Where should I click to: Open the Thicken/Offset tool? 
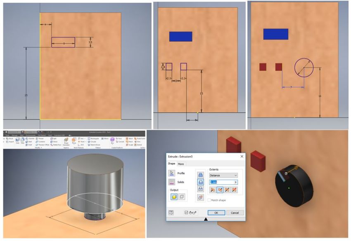click(42, 145)
